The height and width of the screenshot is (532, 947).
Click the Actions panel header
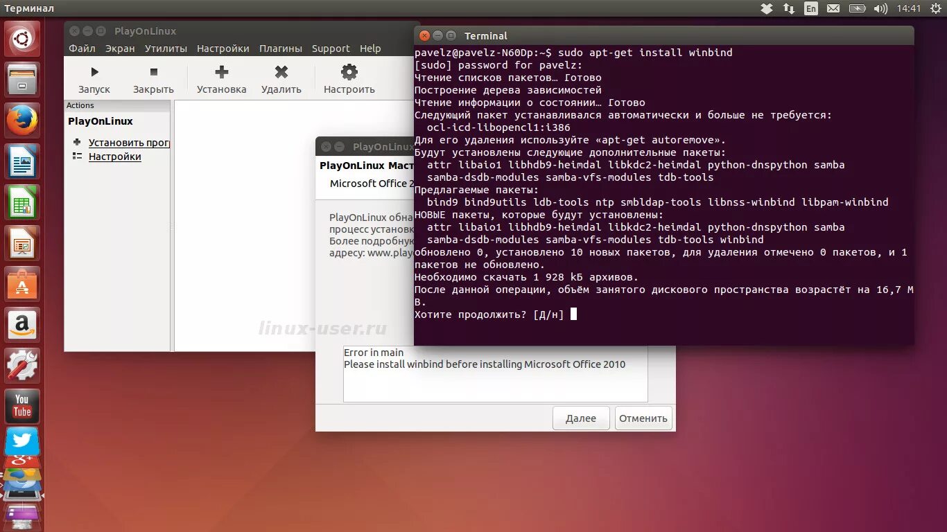pos(117,105)
